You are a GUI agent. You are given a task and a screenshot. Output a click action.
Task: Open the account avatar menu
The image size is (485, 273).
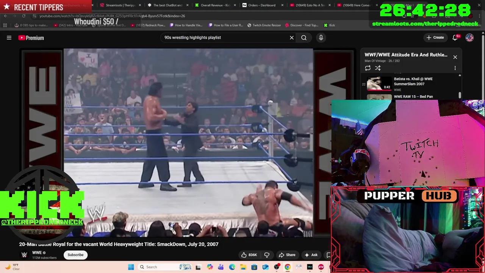click(x=469, y=38)
